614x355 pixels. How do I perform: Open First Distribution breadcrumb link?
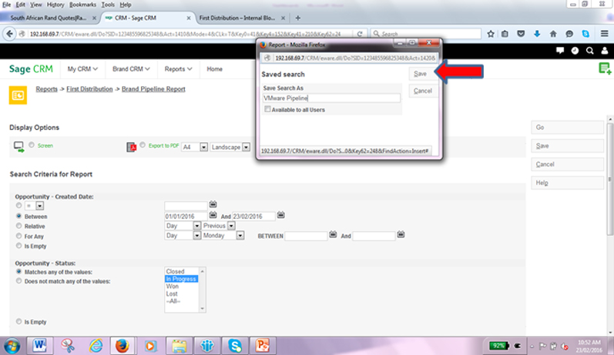[89, 89]
